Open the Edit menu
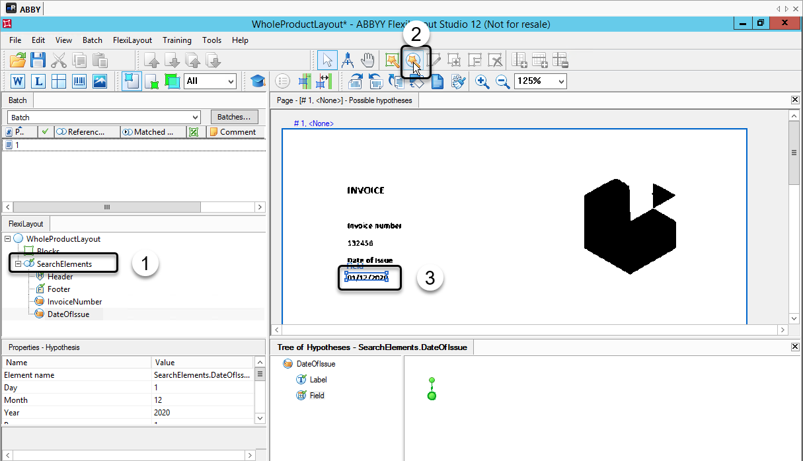Screen dimensions: 803x461 38,40
